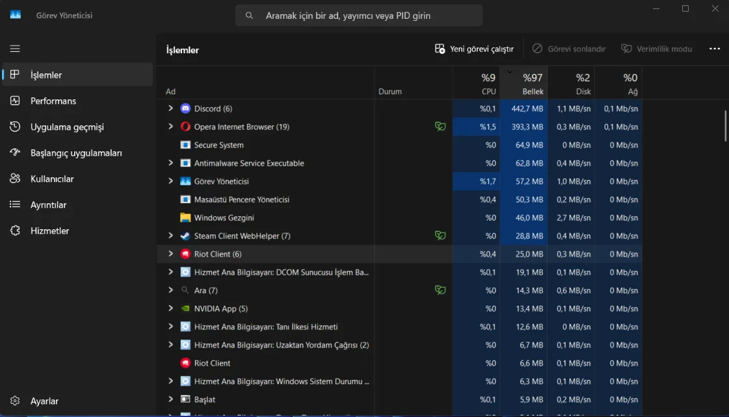Select the Secure System process name
This screenshot has width=729, height=417.
pyautogui.click(x=219, y=145)
